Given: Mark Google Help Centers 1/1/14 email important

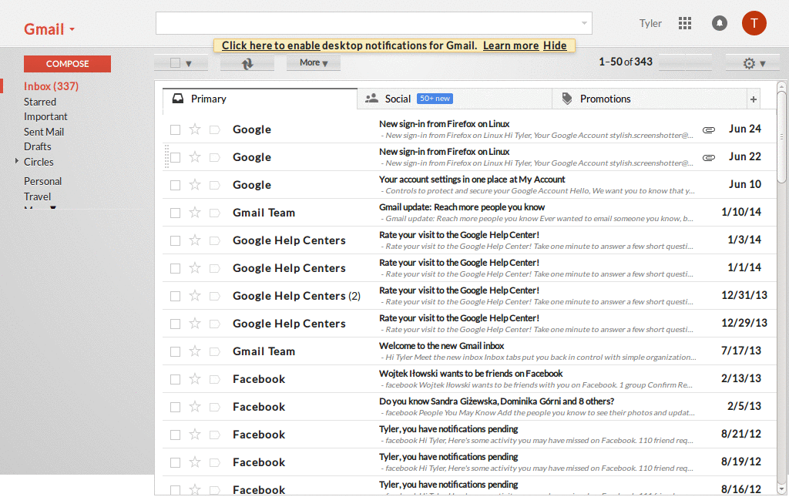Looking at the screenshot, I should [215, 268].
